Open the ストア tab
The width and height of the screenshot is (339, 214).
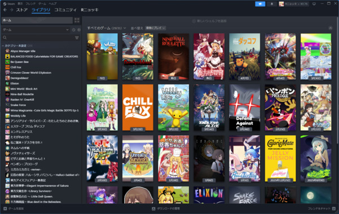pyautogui.click(x=22, y=10)
